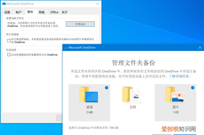Open the 网络 tab
204x135 pixels.
tap(42, 12)
